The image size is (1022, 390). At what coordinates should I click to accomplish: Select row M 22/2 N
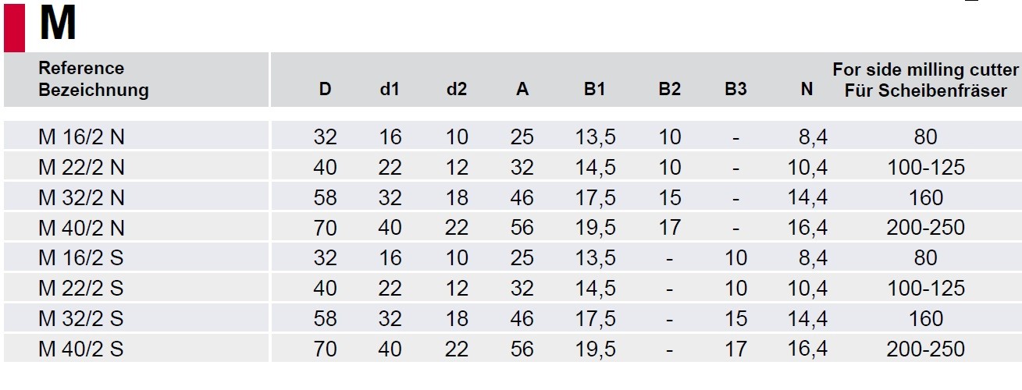pos(512,167)
